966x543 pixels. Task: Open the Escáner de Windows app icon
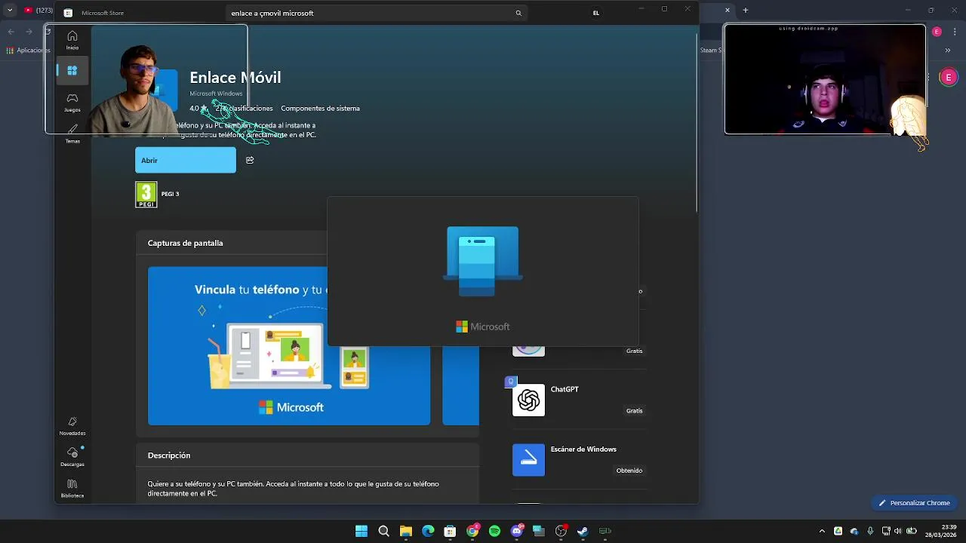(x=528, y=460)
